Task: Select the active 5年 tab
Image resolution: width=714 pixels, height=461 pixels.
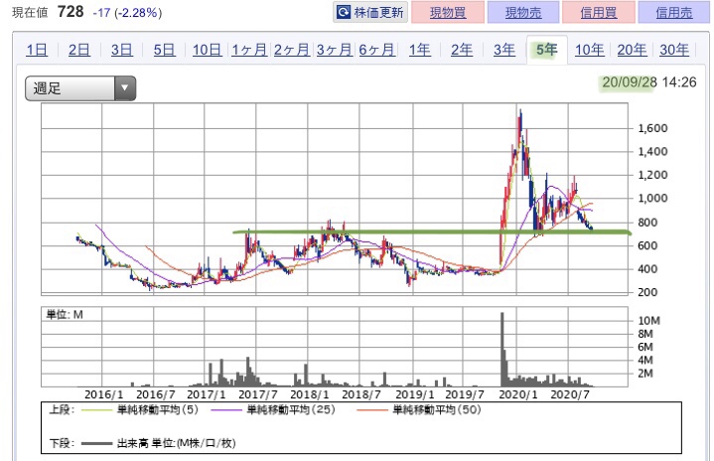Action: [546, 50]
